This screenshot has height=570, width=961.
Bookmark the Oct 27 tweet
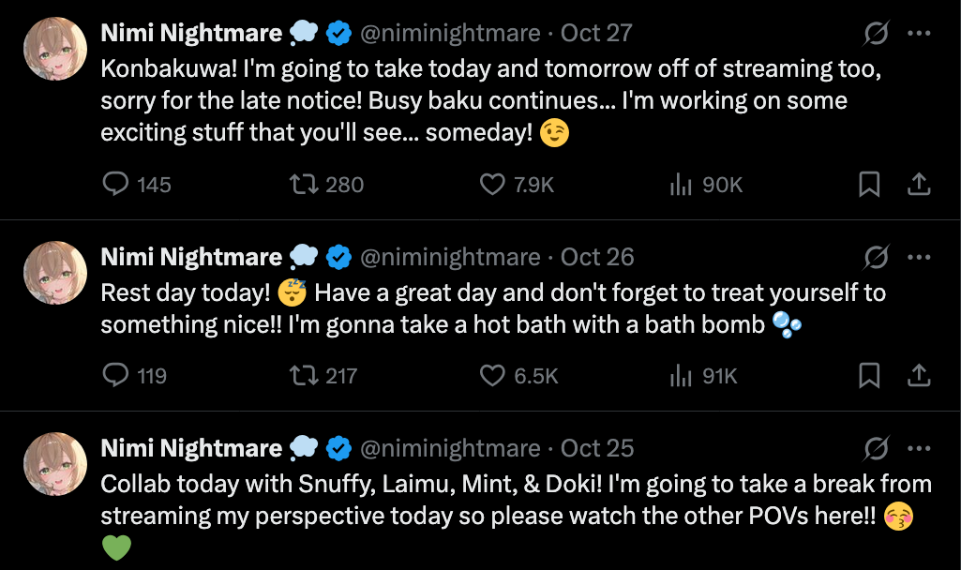pyautogui.click(x=869, y=185)
